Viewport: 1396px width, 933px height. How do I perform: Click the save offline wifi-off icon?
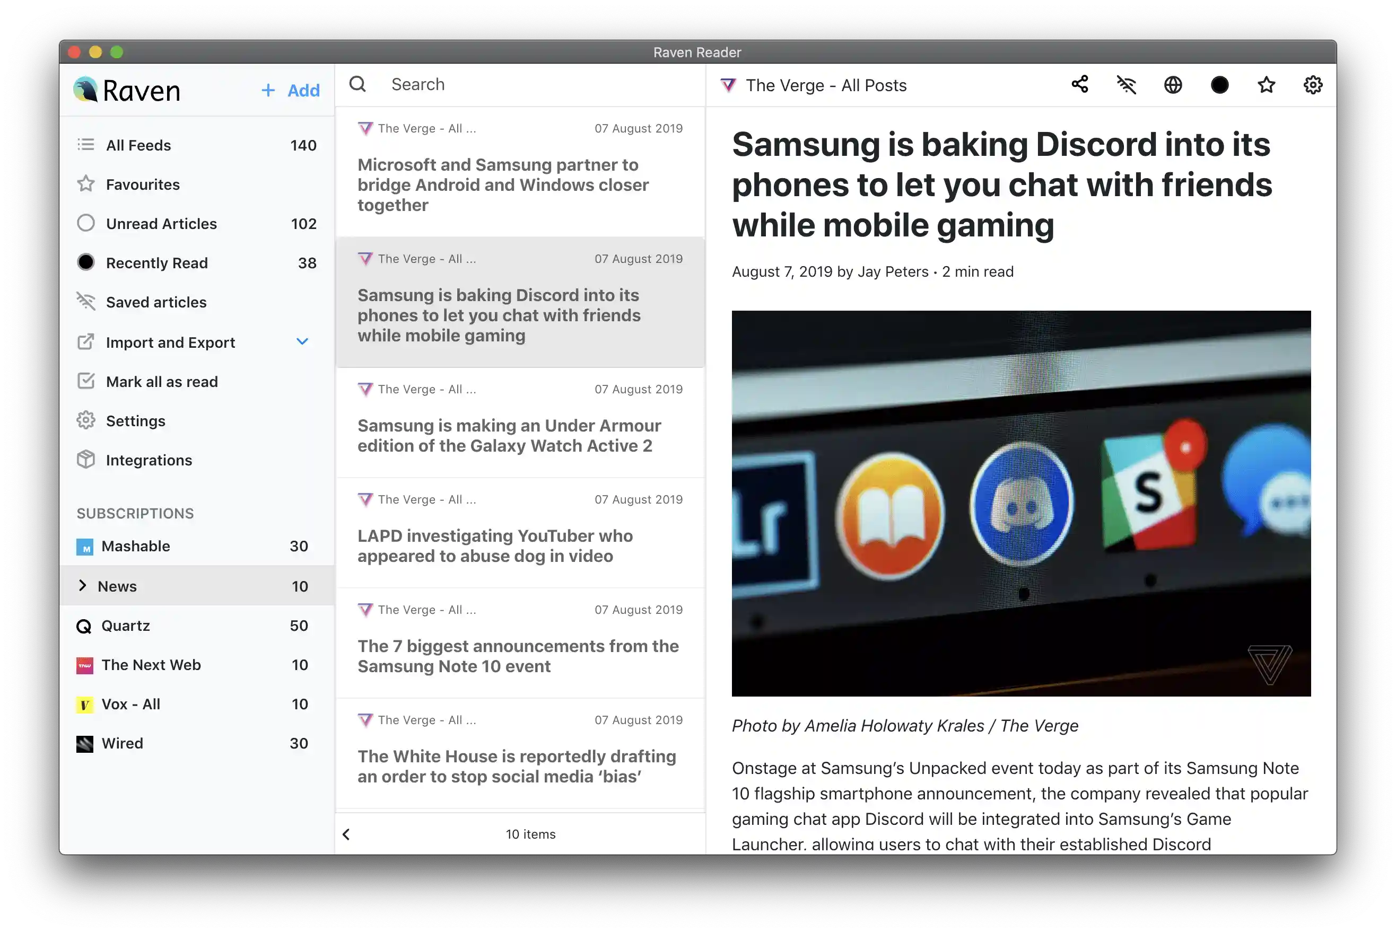(1127, 85)
